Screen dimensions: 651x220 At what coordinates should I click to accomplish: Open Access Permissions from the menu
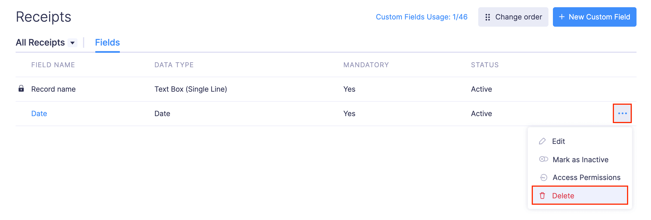click(586, 177)
